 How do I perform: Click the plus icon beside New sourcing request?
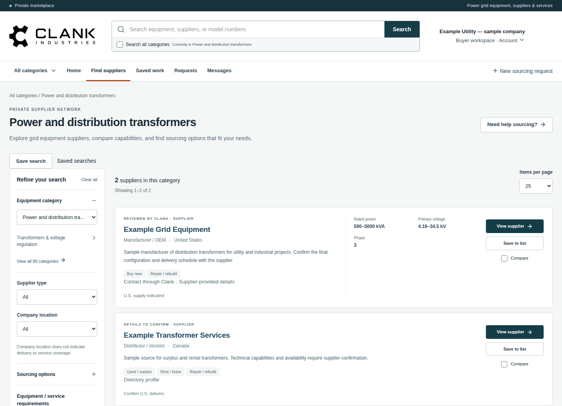pos(495,71)
